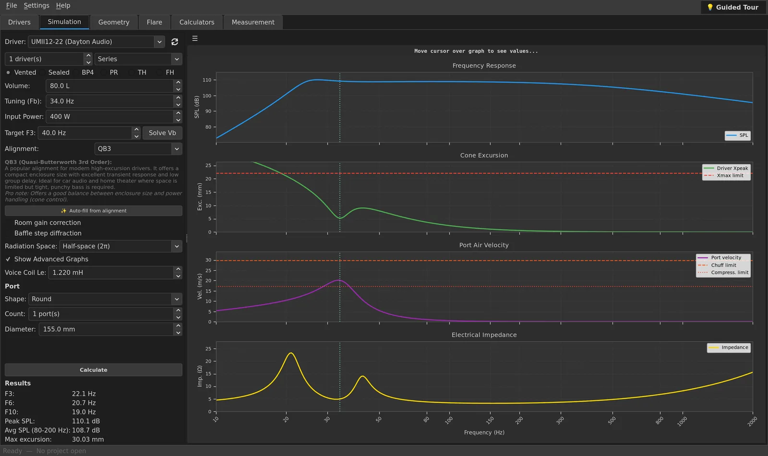The width and height of the screenshot is (768, 456).
Task: Decrease Target F3 with its down arrow
Action: pyautogui.click(x=136, y=136)
